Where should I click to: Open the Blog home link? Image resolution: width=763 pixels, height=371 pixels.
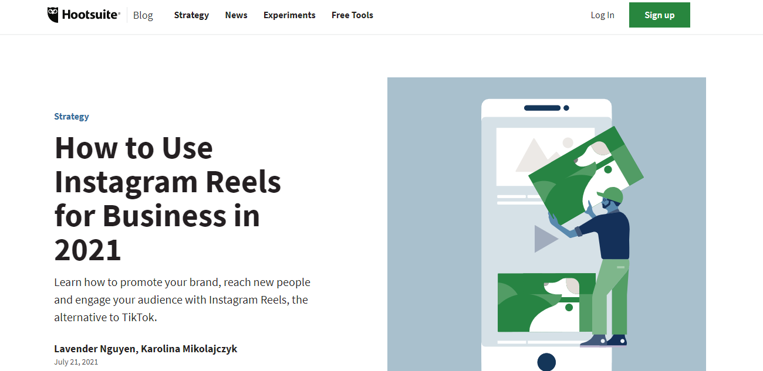143,15
